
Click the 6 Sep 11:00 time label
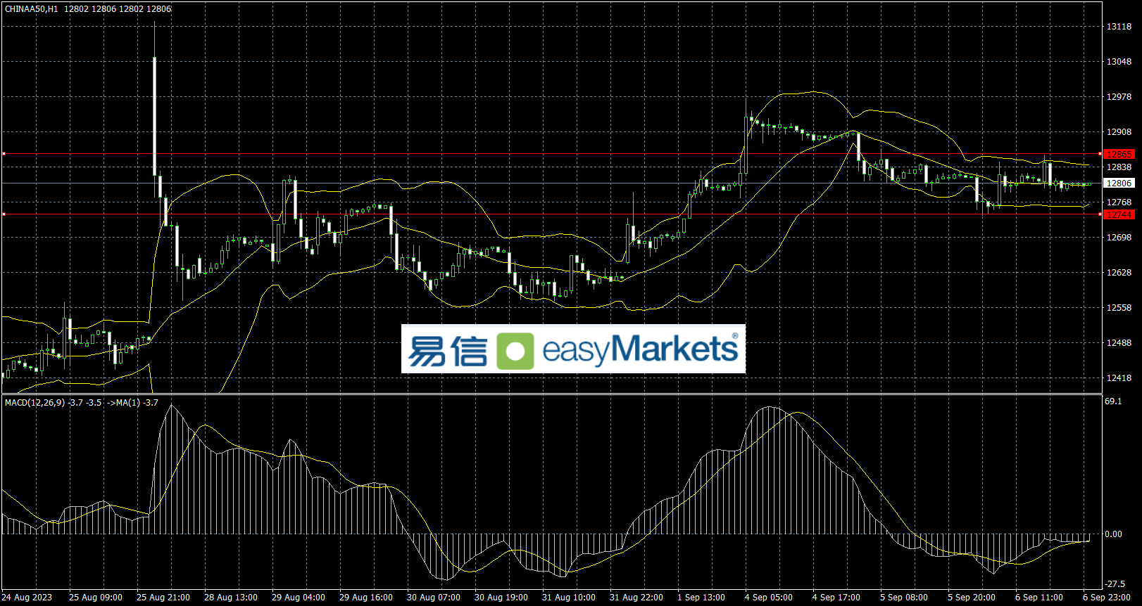pyautogui.click(x=1039, y=598)
